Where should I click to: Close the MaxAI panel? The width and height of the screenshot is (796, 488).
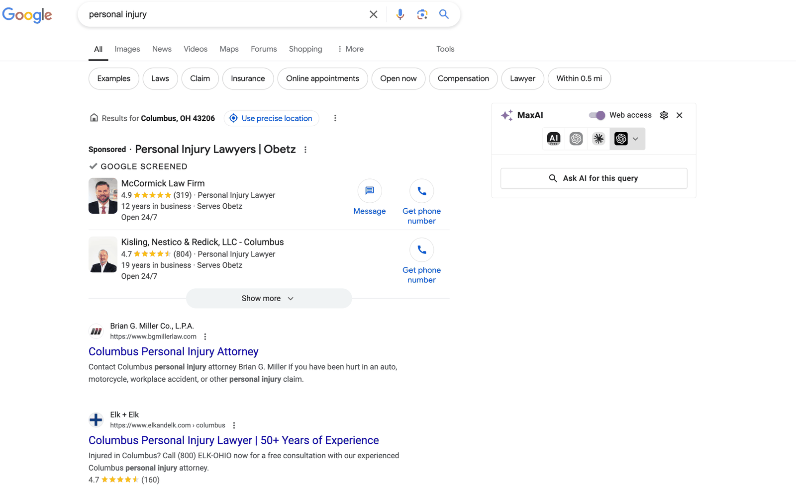tap(680, 115)
